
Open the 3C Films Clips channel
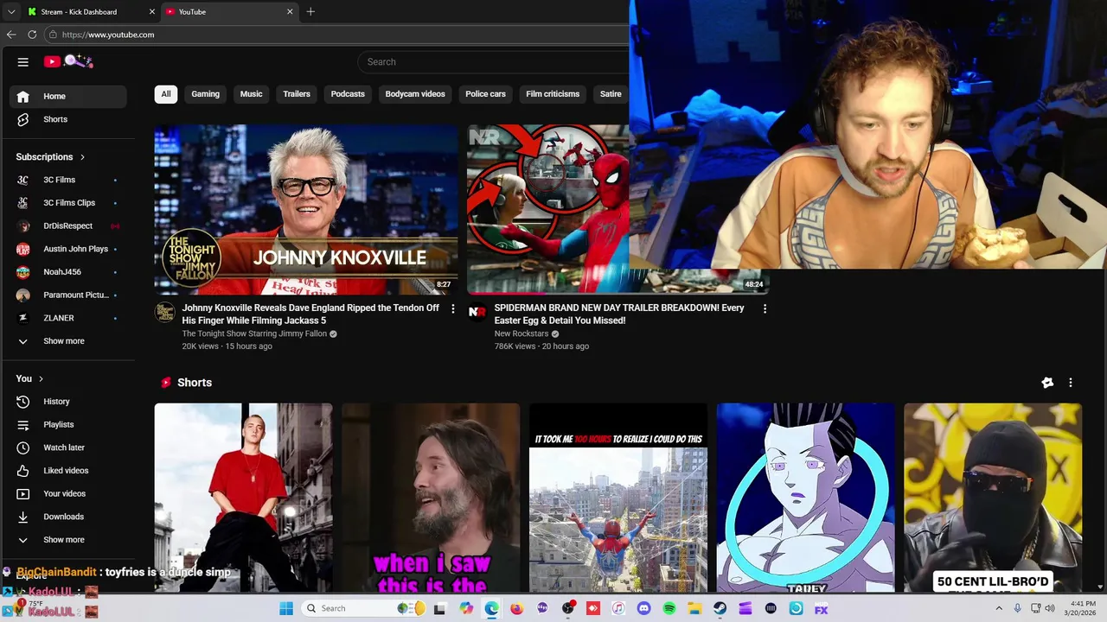coord(68,203)
